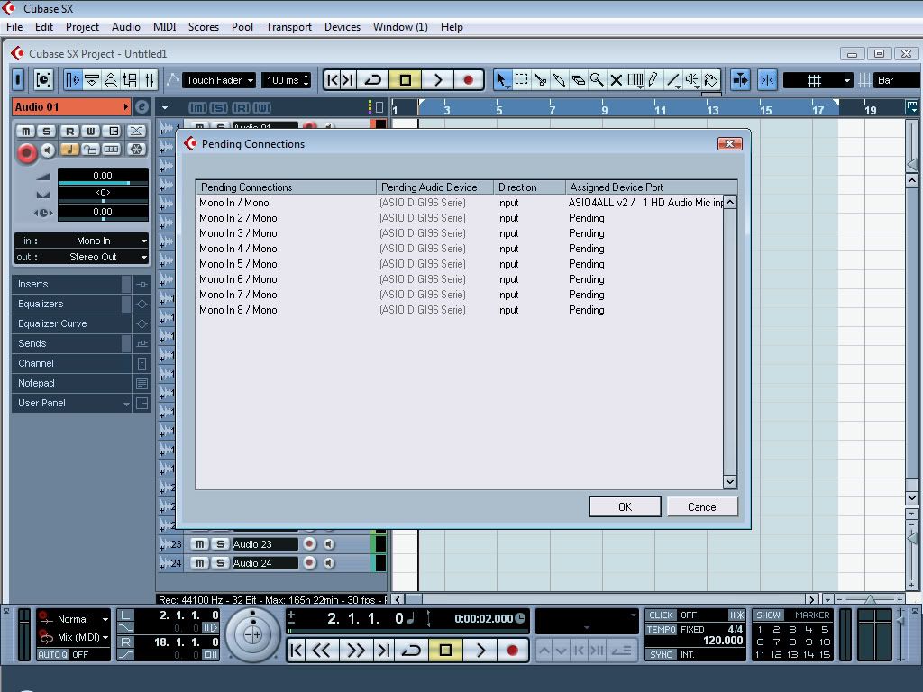The width and height of the screenshot is (923, 692).
Task: Open the Audio menu
Action: [126, 27]
